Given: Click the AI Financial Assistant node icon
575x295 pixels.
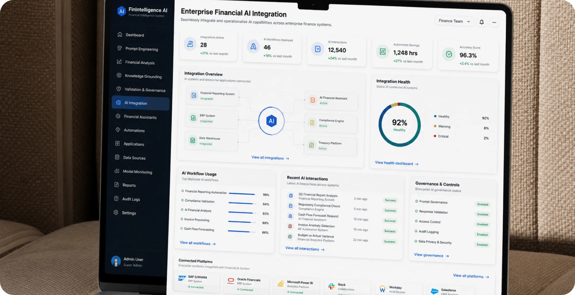Looking at the screenshot, I should (x=313, y=100).
